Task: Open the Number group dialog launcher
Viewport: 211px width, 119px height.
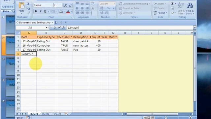Action: click(115, 17)
